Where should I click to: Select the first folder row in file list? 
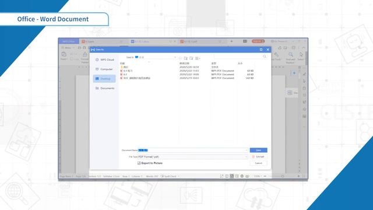pos(186,67)
